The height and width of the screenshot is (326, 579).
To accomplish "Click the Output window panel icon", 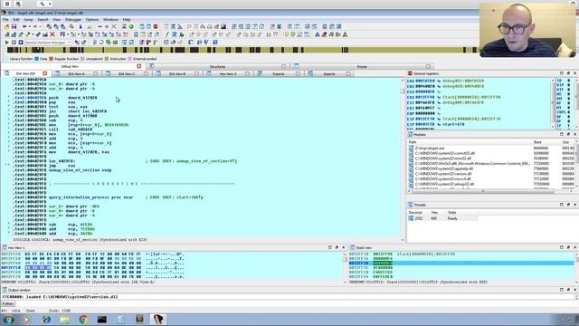I will pyautogui.click(x=5, y=290).
